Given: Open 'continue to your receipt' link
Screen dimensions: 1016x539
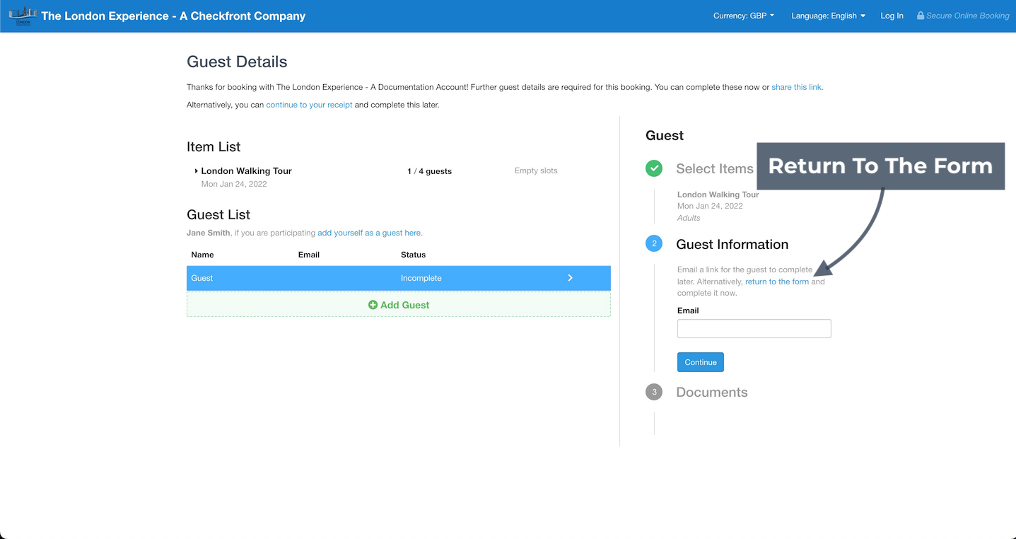Looking at the screenshot, I should pyautogui.click(x=309, y=105).
